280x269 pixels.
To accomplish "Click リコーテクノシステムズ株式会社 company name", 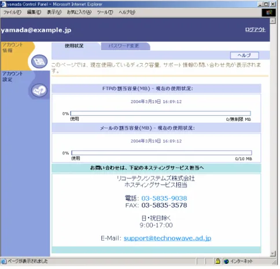I will tap(156, 178).
